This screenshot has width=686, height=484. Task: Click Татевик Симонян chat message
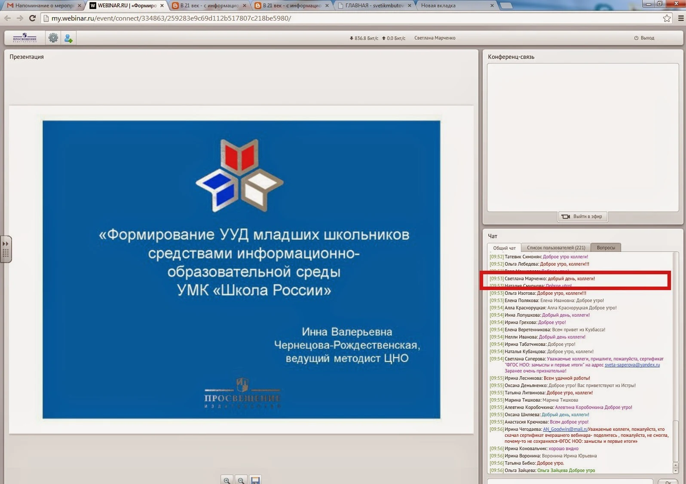pyautogui.click(x=539, y=257)
